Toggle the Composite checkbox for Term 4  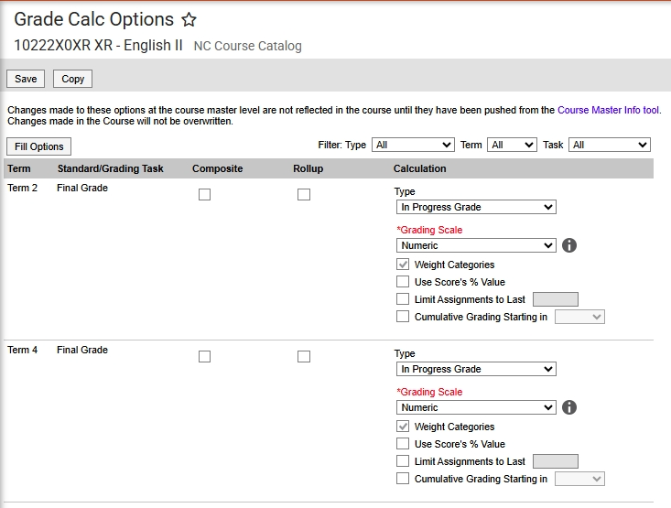tap(204, 356)
